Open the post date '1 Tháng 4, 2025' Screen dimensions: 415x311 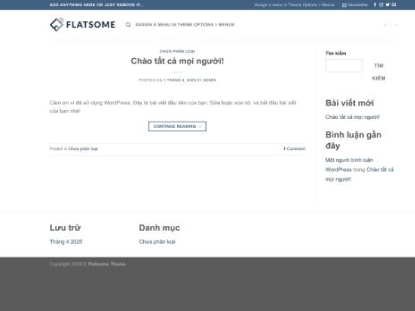[x=179, y=80]
